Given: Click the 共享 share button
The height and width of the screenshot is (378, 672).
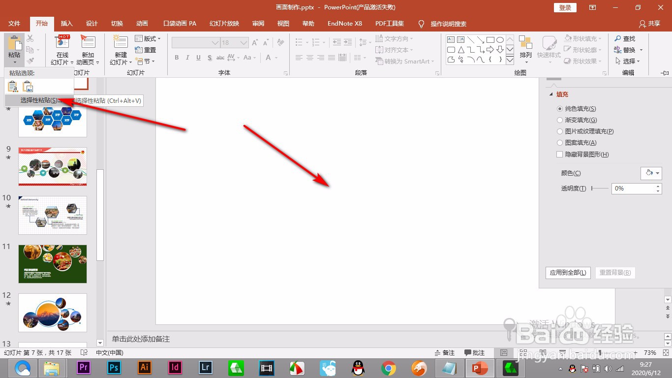Looking at the screenshot, I should pos(649,24).
